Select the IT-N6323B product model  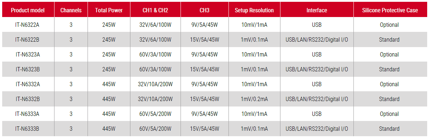[x=28, y=69]
